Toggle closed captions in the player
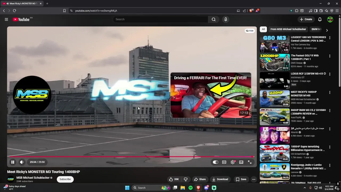341x192 pixels. point(224,162)
